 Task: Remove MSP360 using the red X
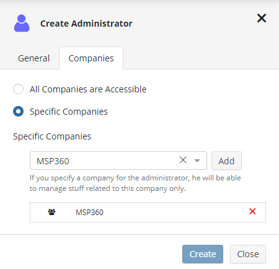[252, 211]
